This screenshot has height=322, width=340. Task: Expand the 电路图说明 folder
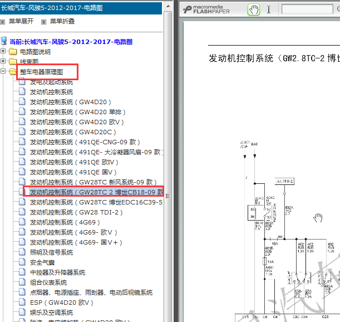coord(3,51)
